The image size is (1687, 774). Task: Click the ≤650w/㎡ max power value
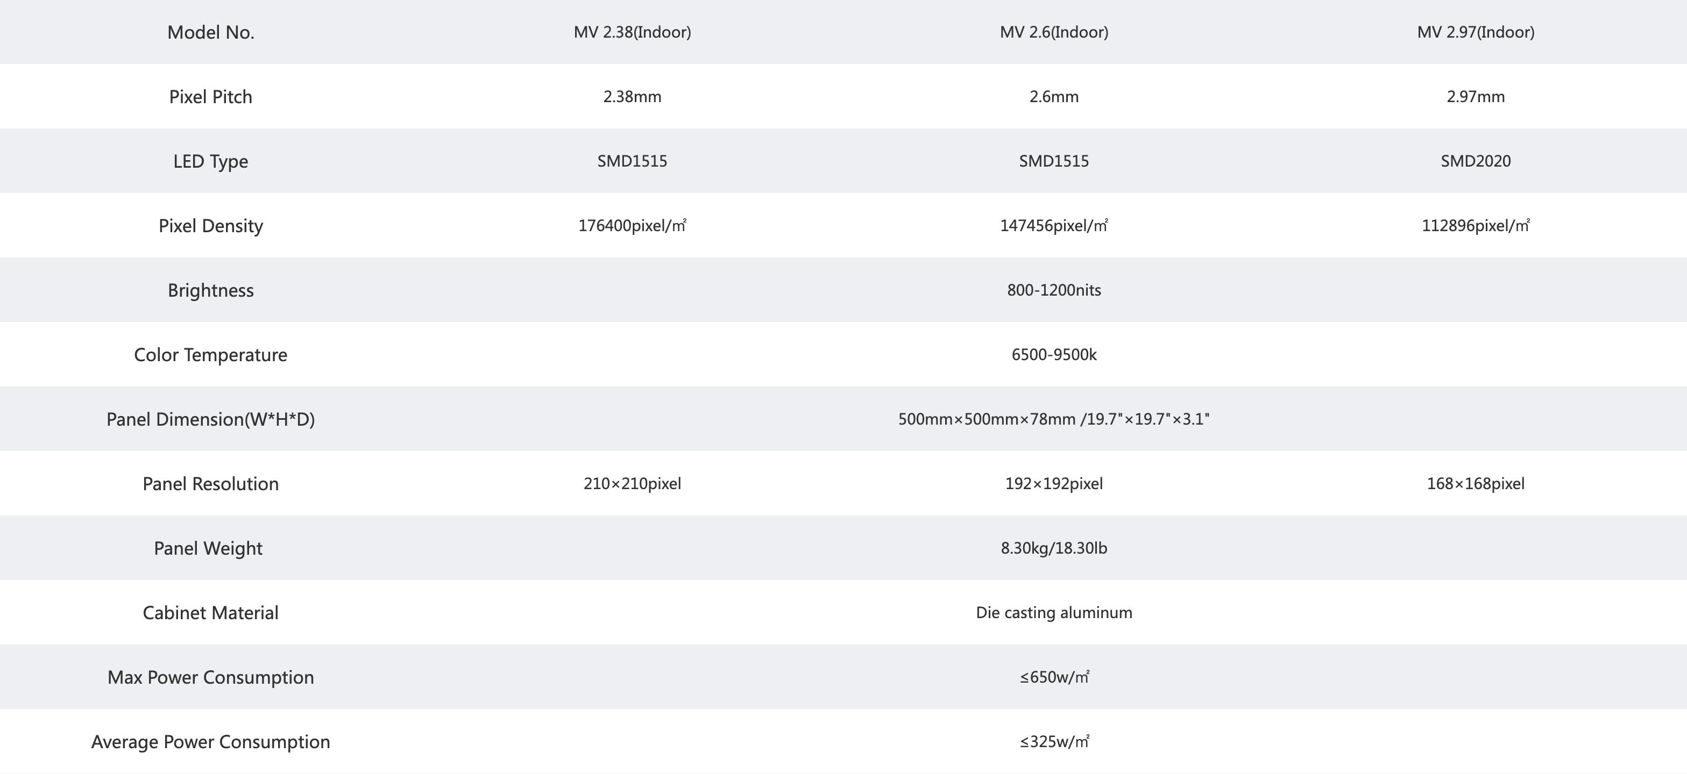1054,677
